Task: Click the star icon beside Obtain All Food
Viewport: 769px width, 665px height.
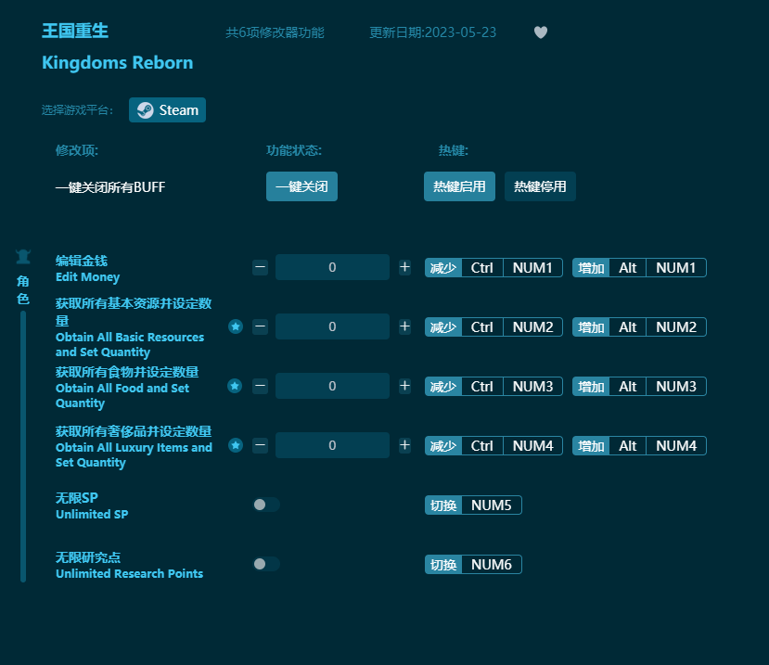Action: tap(235, 386)
